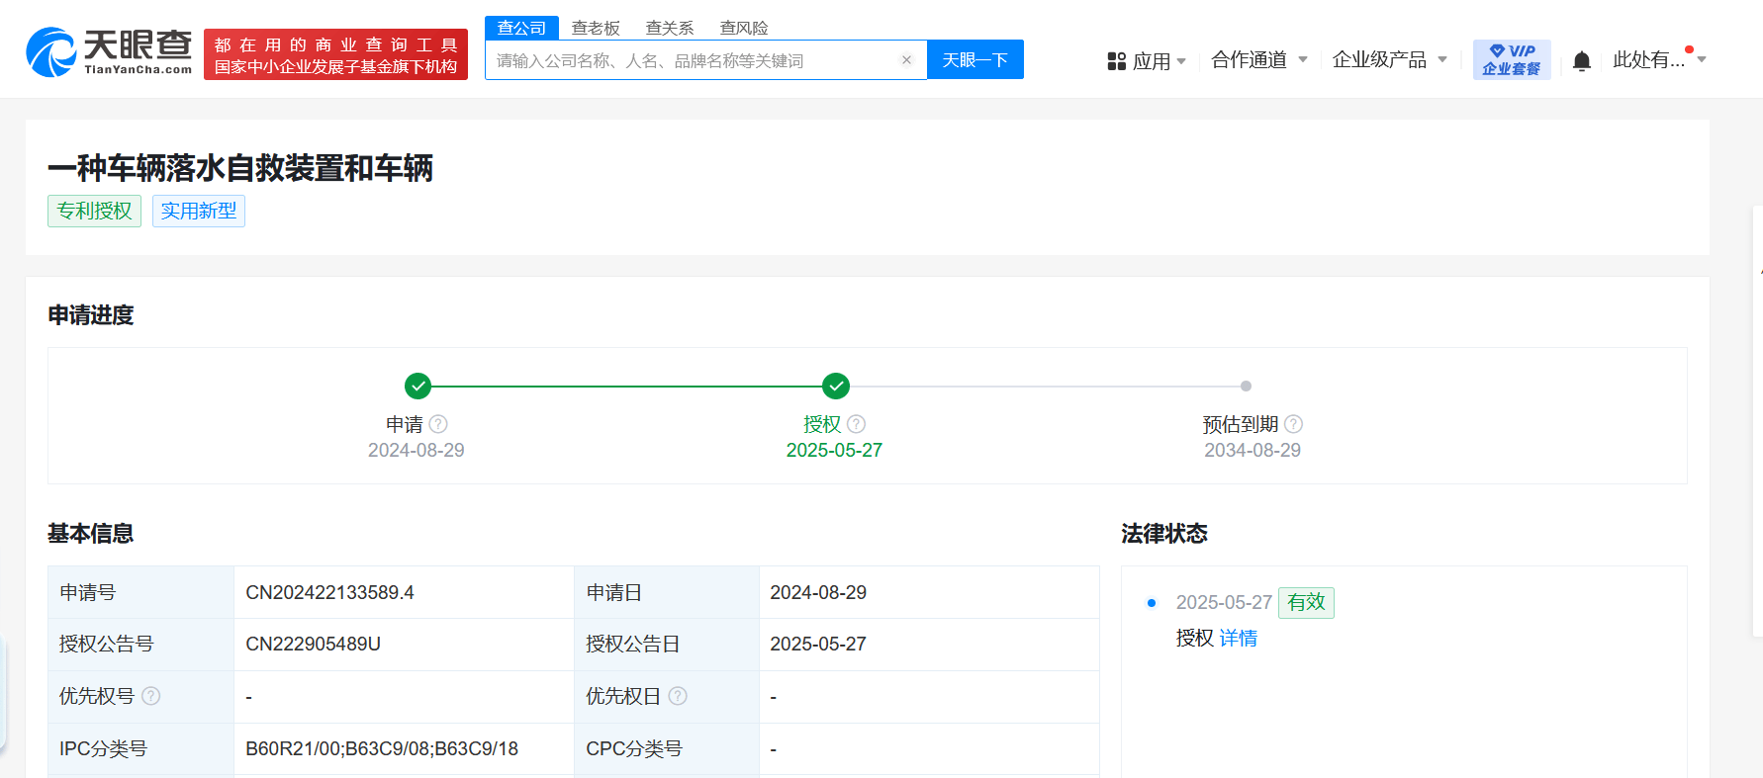This screenshot has height=778, width=1763.
Task: Switch to the 查风险 search tab
Action: click(x=744, y=28)
